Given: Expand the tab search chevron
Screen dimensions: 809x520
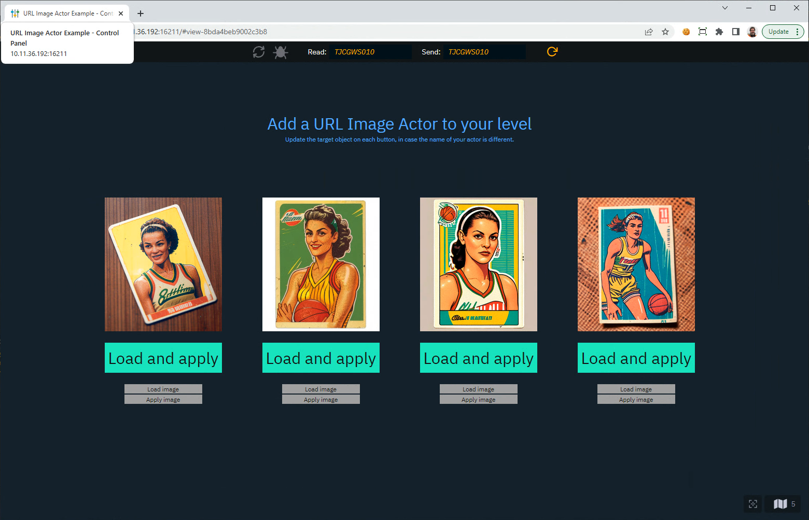Looking at the screenshot, I should 724,8.
